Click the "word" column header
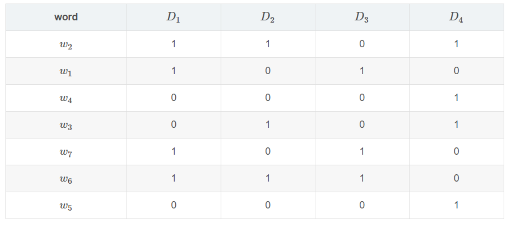Screen dimensions: 513x227 pyautogui.click(x=66, y=17)
